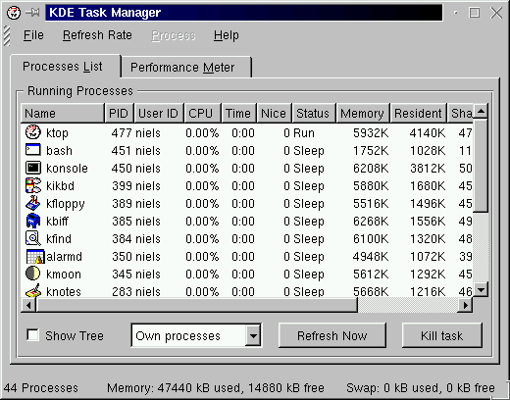
Task: Sort by the PID column header
Action: pos(120,113)
